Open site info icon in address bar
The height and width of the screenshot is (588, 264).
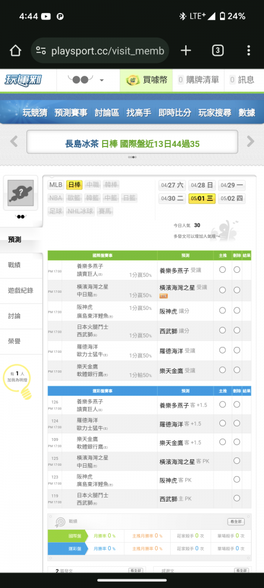40,51
